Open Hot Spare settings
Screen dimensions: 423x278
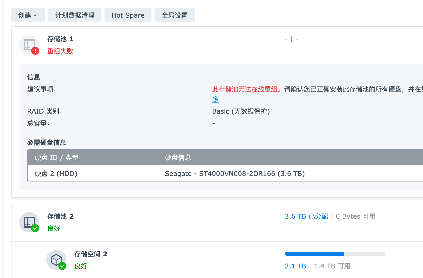(x=128, y=15)
